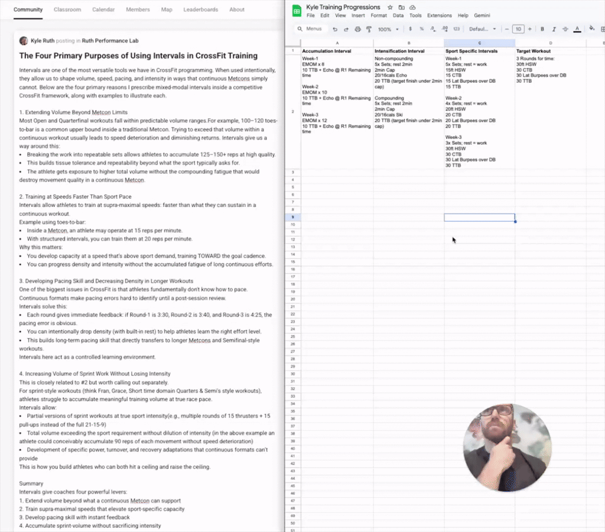This screenshot has width=605, height=532.
Task: Select the Intensification Interval header cell
Action: (x=409, y=51)
